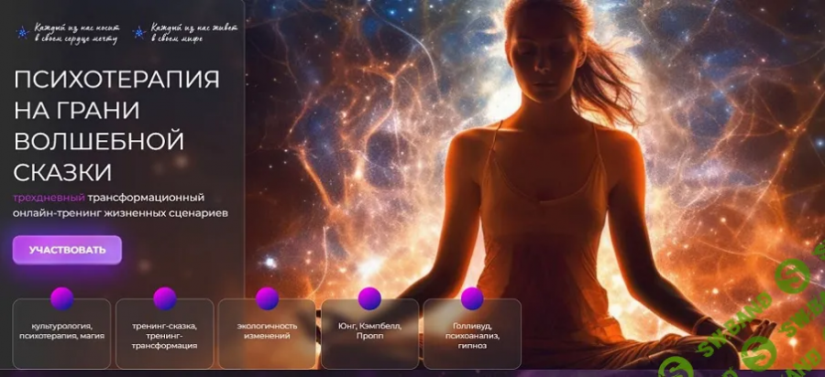Click the heading 'Психотерапия на грани волшебной сказки'
825x377 pixels.
pyautogui.click(x=117, y=125)
